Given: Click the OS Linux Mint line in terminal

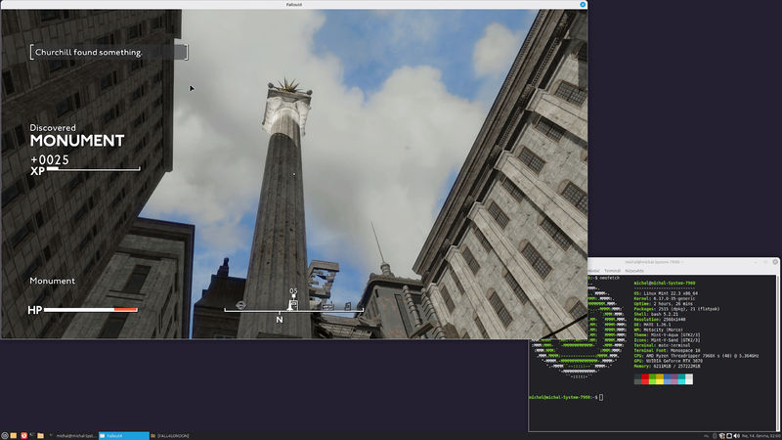Looking at the screenshot, I should click(666, 293).
